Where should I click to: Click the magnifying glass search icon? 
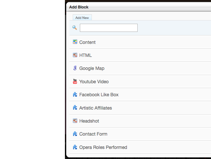pyautogui.click(x=75, y=28)
